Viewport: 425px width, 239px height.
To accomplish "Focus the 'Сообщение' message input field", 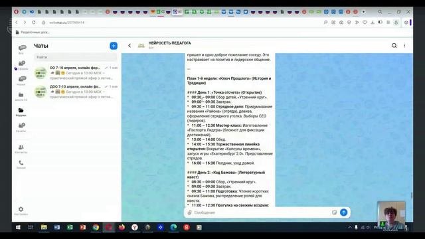I will (262, 212).
